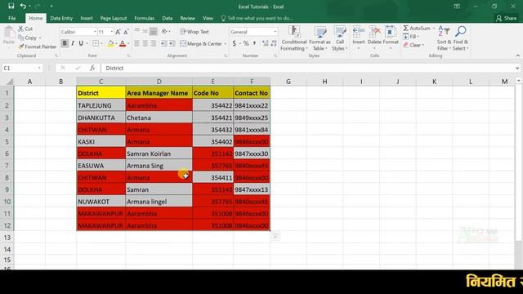Open the Quick Analysis button below the table
The width and height of the screenshot is (523, 294).
pos(275,236)
